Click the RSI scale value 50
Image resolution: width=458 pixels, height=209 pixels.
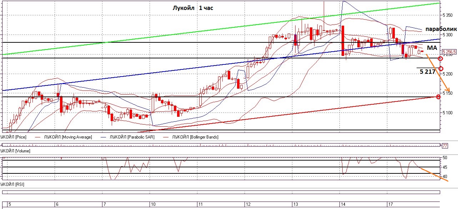[445, 157]
